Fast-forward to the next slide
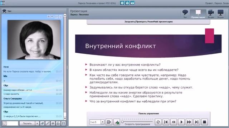 [189, 122]
